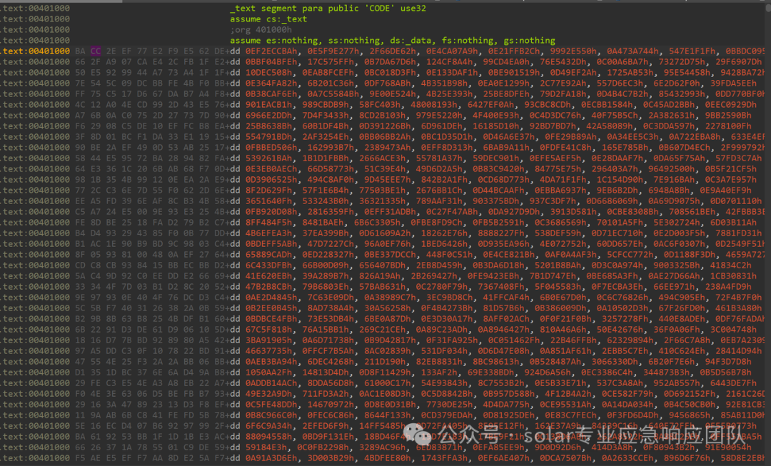Select the value 6B201C36h
Image resolution: width=771 pixels, height=466 pixels.
coord(331,83)
